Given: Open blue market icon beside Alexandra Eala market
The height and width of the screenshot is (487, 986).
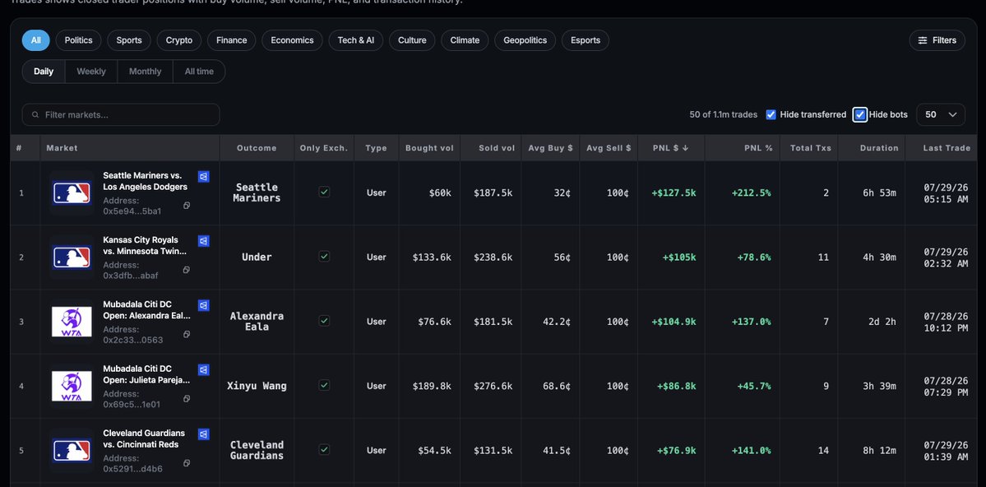Looking at the screenshot, I should 204,305.
